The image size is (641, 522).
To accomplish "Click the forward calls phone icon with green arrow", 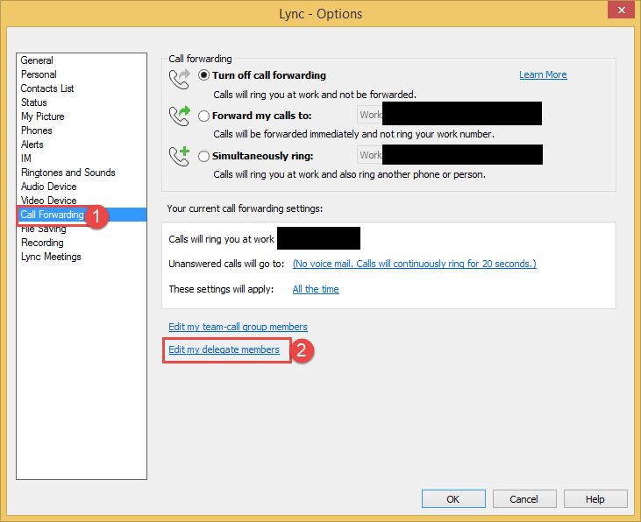I will click(180, 116).
